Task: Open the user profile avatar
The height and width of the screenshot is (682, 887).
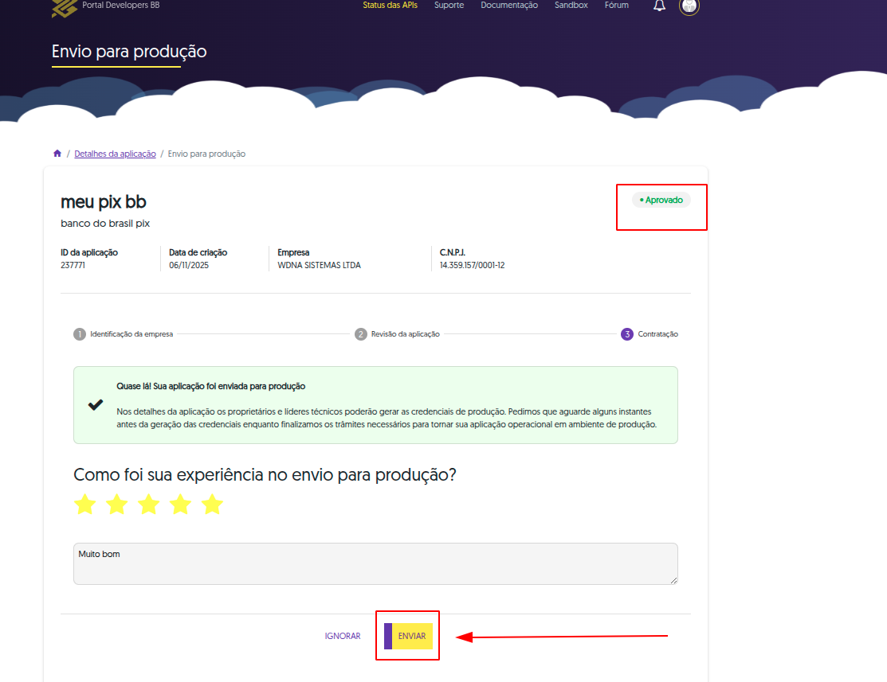Action: click(x=689, y=6)
